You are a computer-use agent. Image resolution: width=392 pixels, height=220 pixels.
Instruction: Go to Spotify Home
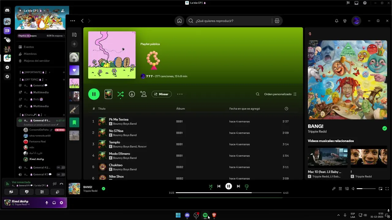pos(179,21)
